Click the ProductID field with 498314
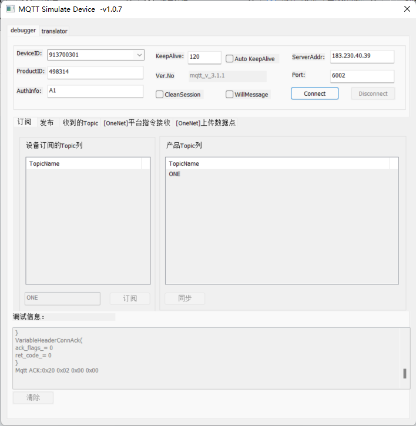 pyautogui.click(x=95, y=72)
